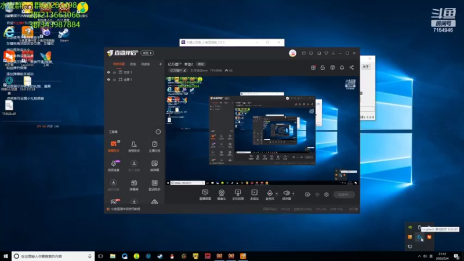Open the Windows notification center icon
The height and width of the screenshot is (261, 464).
[457, 256]
